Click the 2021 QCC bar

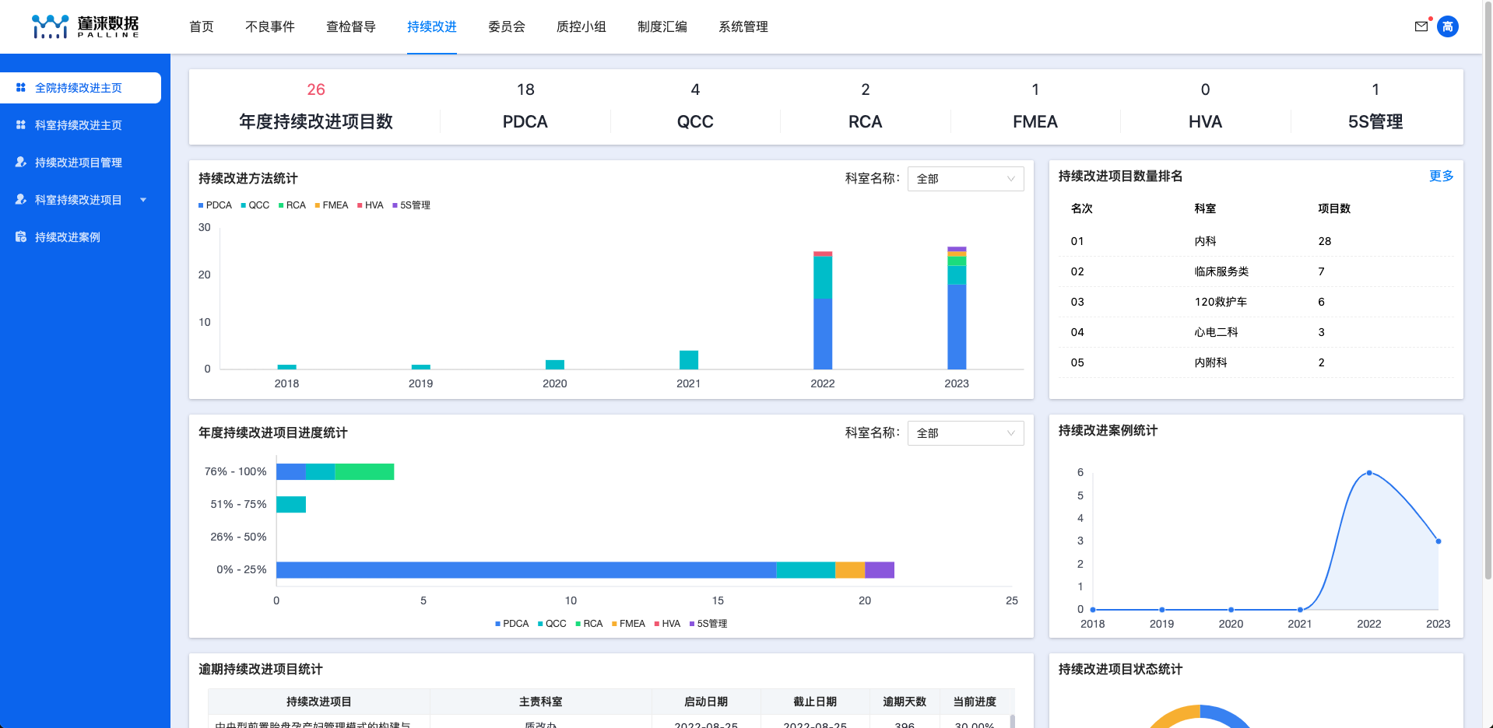tap(689, 360)
